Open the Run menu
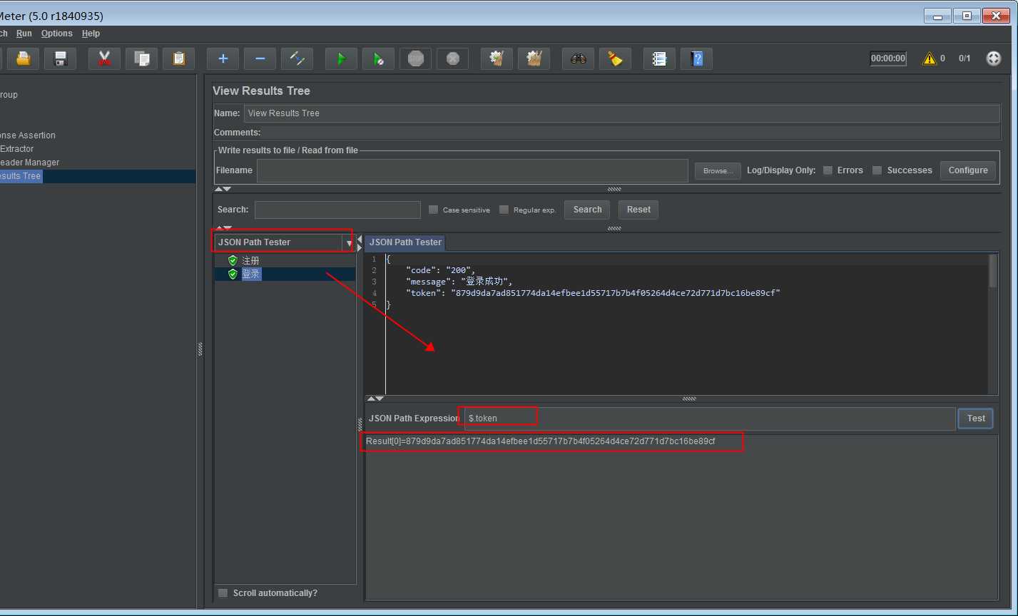Screen dimensions: 1018x616 click(24, 34)
